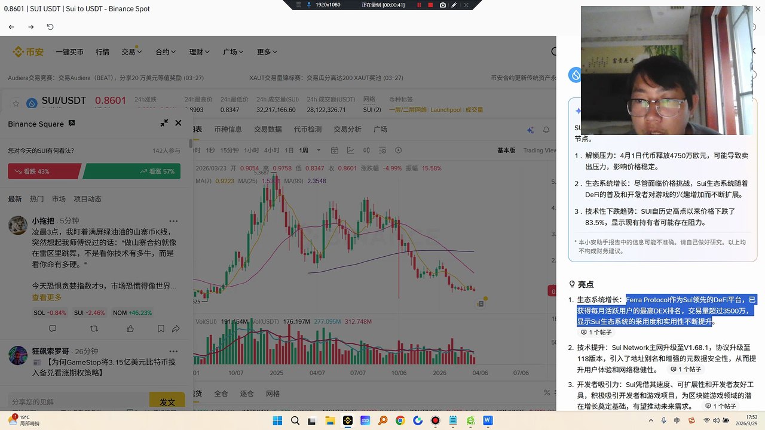Select the 1日 chart interval
765x430 pixels.
coord(289,150)
